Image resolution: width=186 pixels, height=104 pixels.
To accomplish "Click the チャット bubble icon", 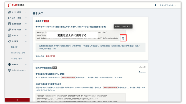I will [9, 35].
